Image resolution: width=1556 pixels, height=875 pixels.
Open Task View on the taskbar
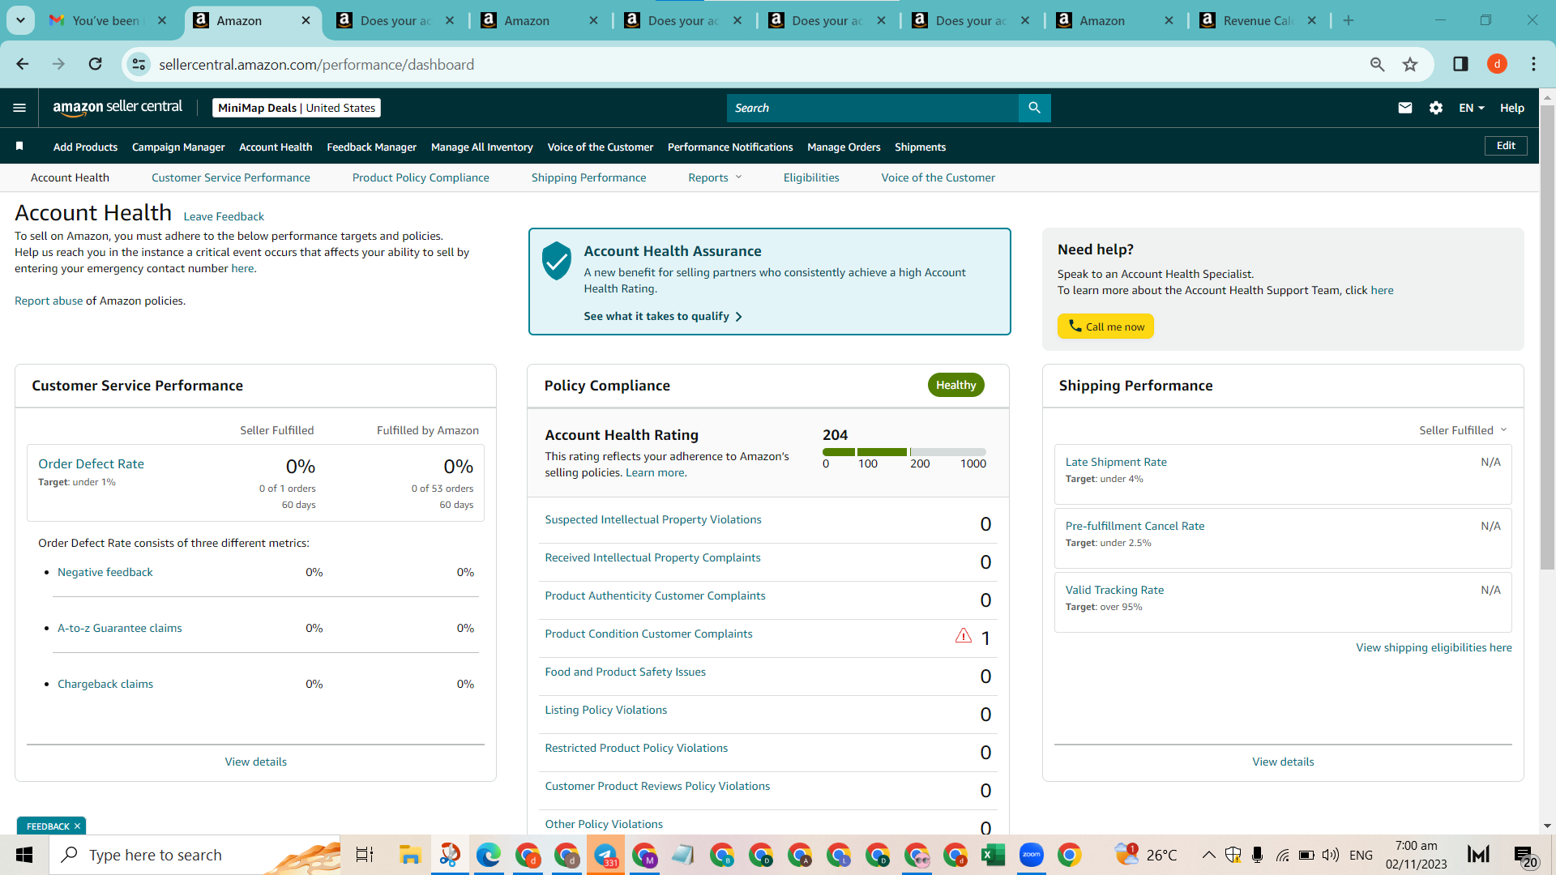click(x=365, y=855)
